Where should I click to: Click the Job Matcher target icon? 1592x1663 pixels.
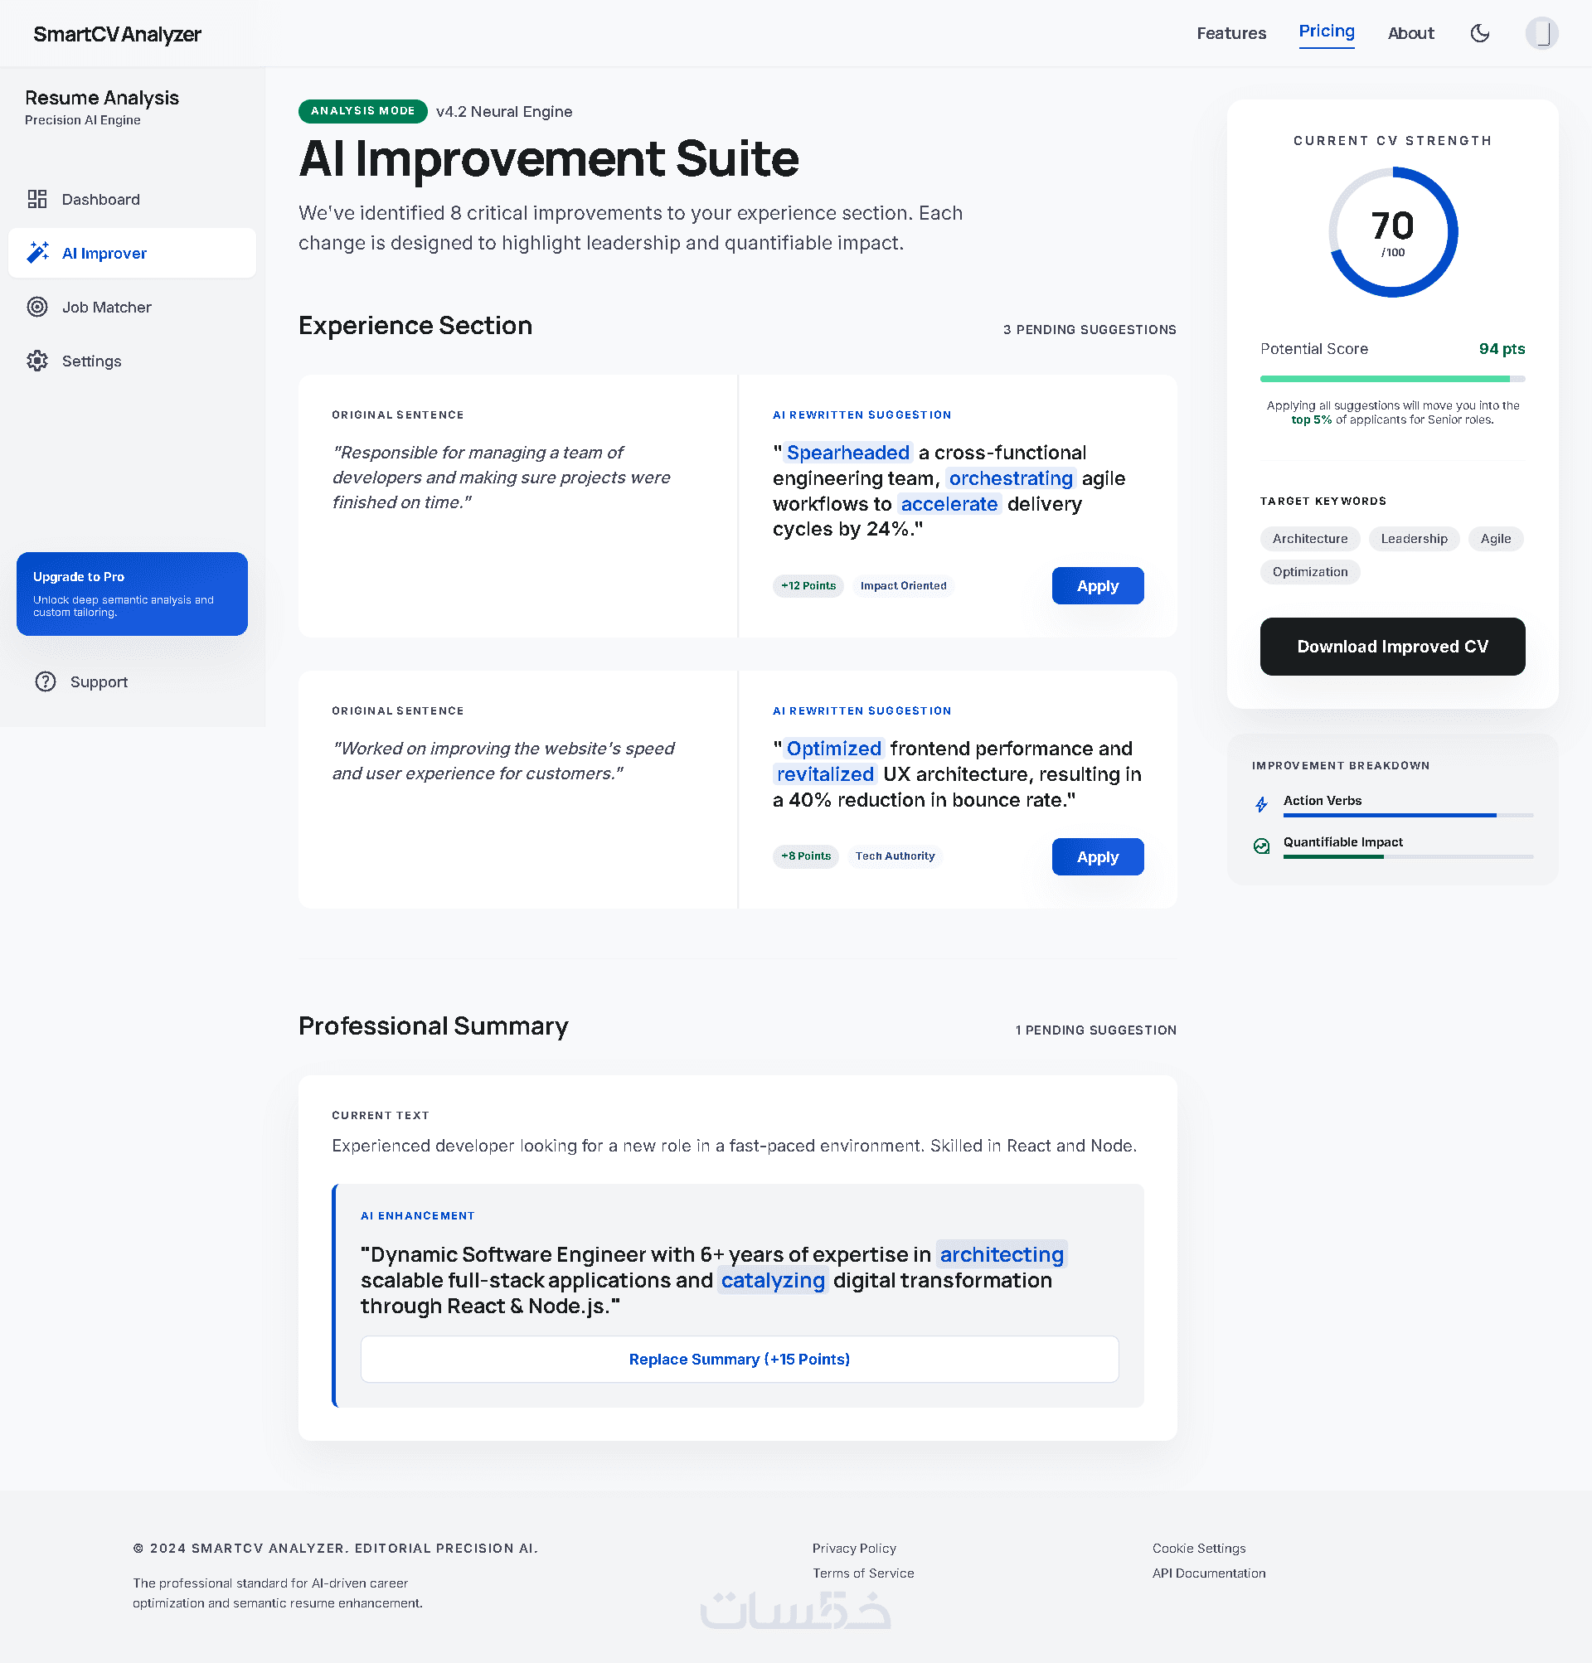37,307
